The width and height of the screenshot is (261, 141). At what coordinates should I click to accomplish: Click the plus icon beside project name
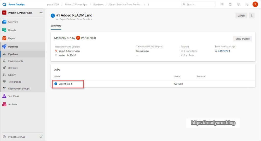tap(41, 13)
